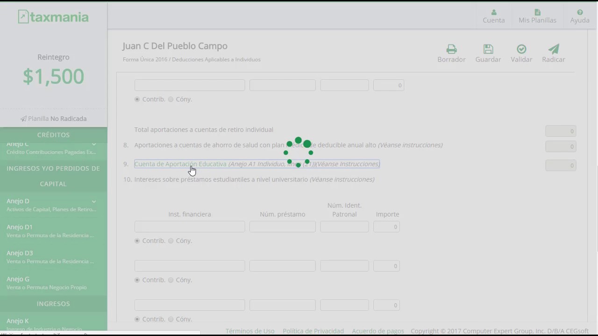Click the Ayuda question mark icon
The image size is (598, 336).
[x=580, y=13]
